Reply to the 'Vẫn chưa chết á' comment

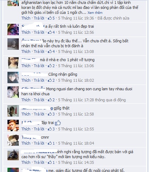click(39, 52)
